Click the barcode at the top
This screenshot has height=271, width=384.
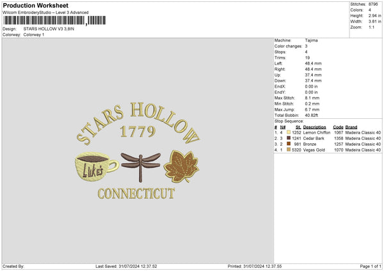[54, 20]
